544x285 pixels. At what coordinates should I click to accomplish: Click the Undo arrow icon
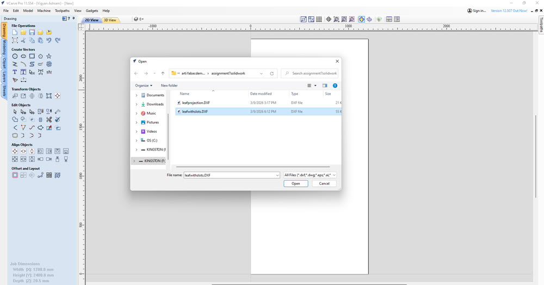(49, 41)
